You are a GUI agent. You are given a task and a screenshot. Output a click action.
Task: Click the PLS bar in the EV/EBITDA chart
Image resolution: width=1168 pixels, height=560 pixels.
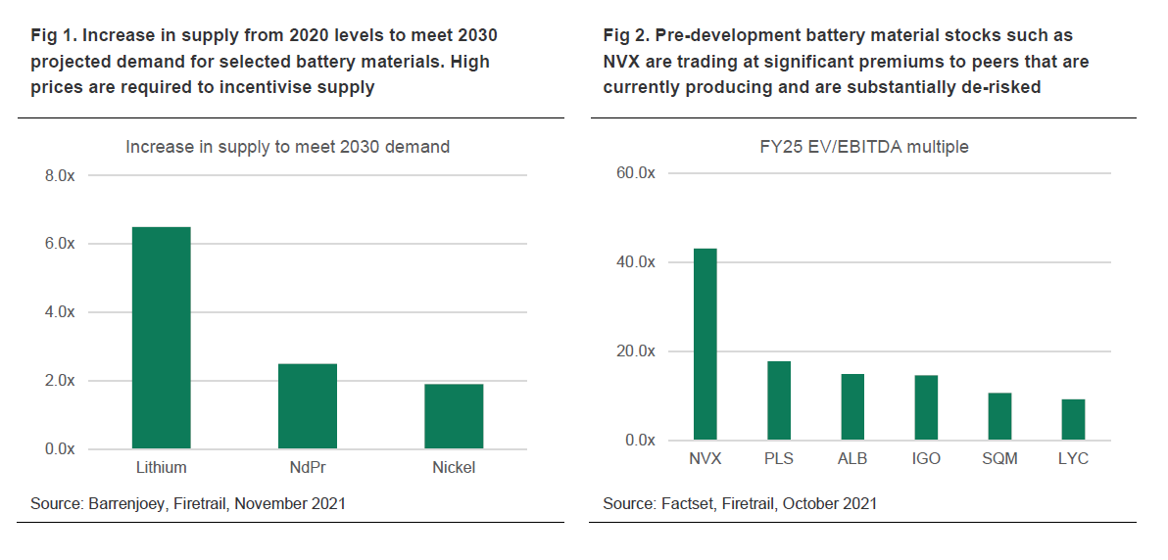point(779,400)
